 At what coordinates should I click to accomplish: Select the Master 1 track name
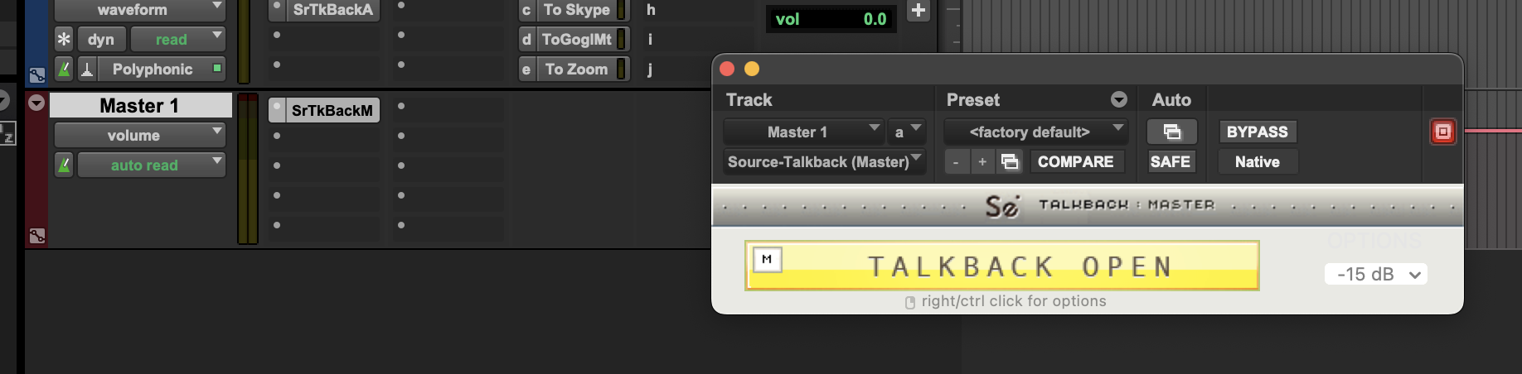coord(139,106)
